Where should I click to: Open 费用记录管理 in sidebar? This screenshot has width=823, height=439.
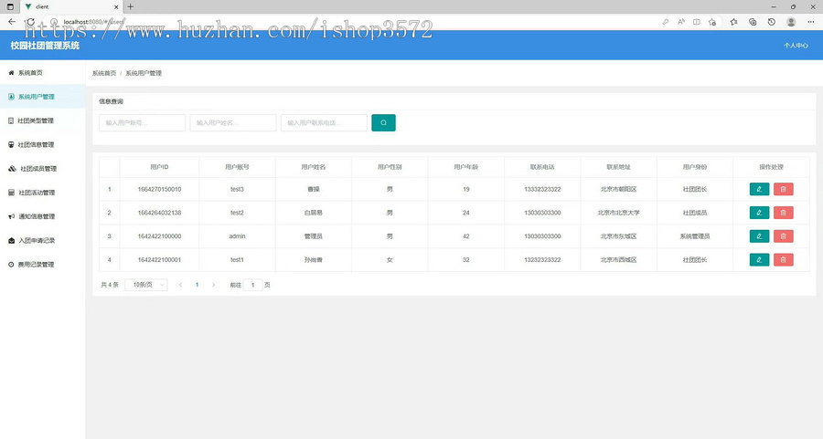coord(42,265)
